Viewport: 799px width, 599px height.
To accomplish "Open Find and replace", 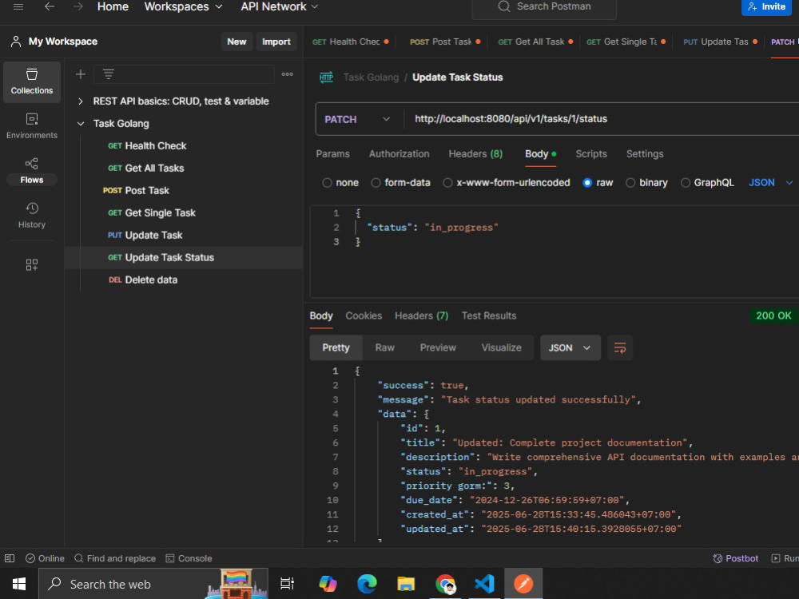I will tap(114, 558).
